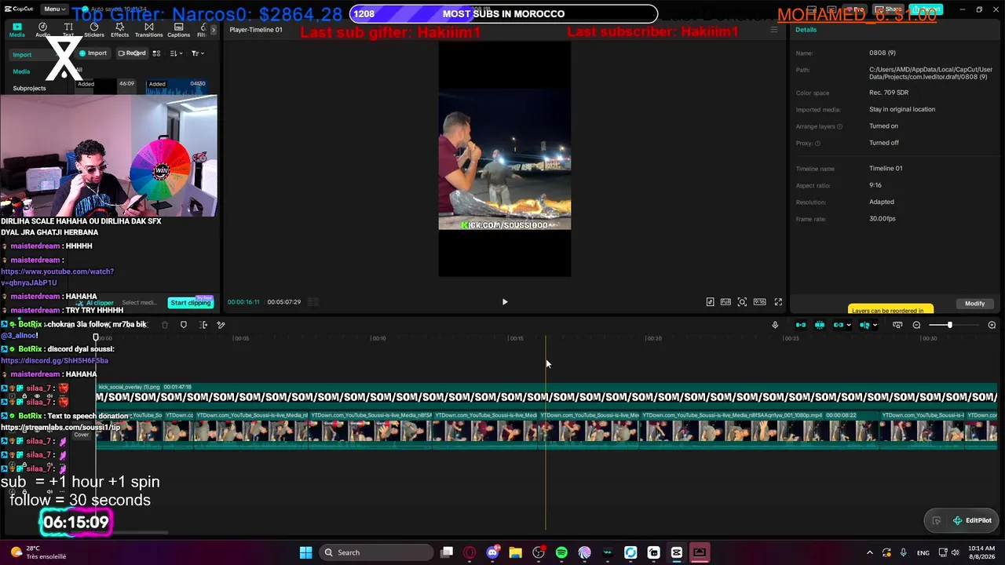The height and width of the screenshot is (565, 1005).
Task: Toggle auto snapping on timeline
Action: pyautogui.click(x=820, y=325)
